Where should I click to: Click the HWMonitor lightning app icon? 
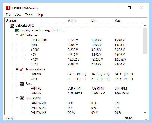(8, 8)
